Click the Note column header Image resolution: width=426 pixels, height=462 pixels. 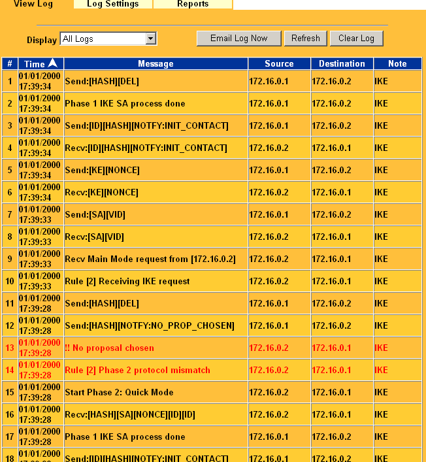pyautogui.click(x=397, y=63)
